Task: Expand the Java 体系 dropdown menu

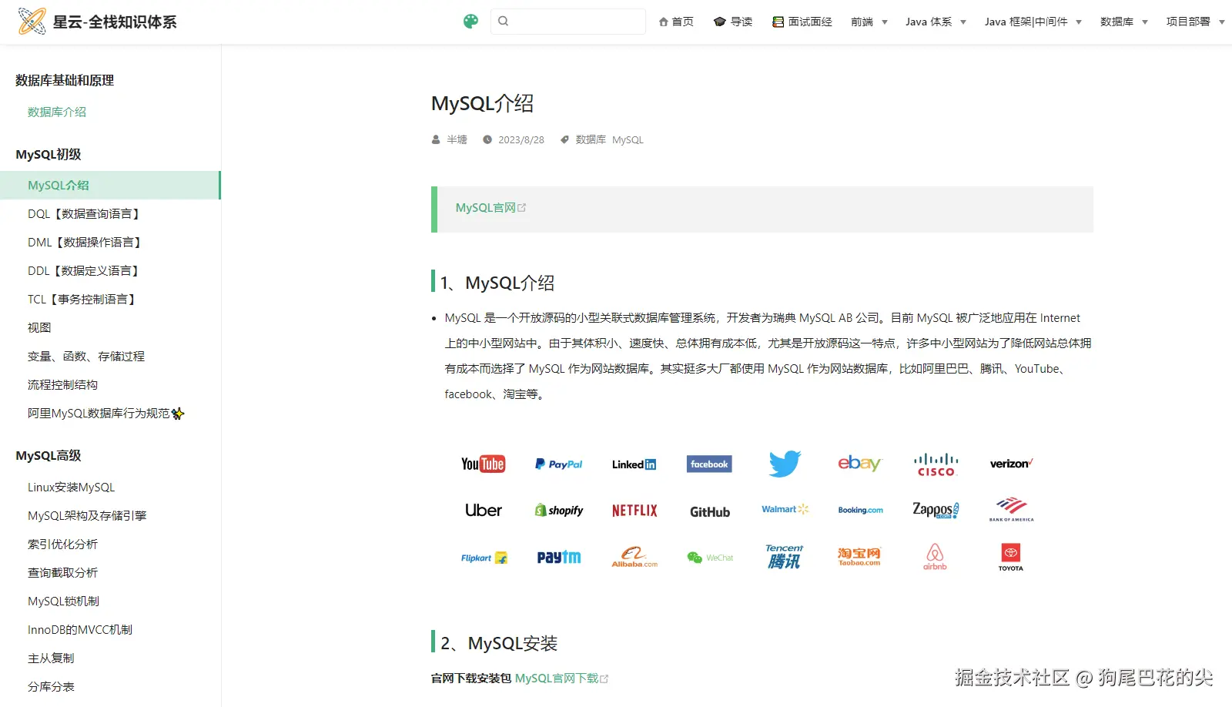Action: [936, 22]
